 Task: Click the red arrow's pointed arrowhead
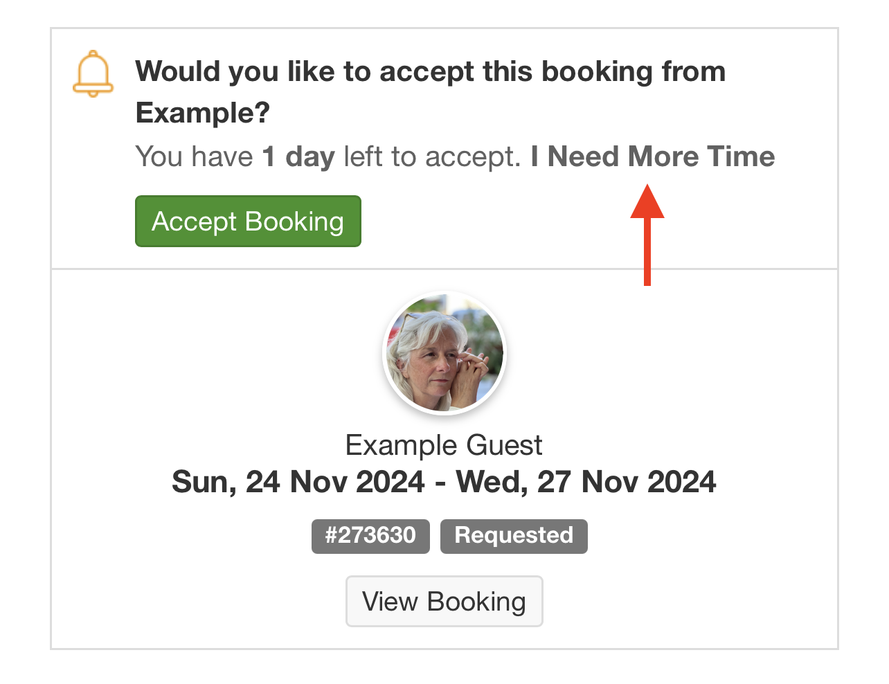point(647,201)
